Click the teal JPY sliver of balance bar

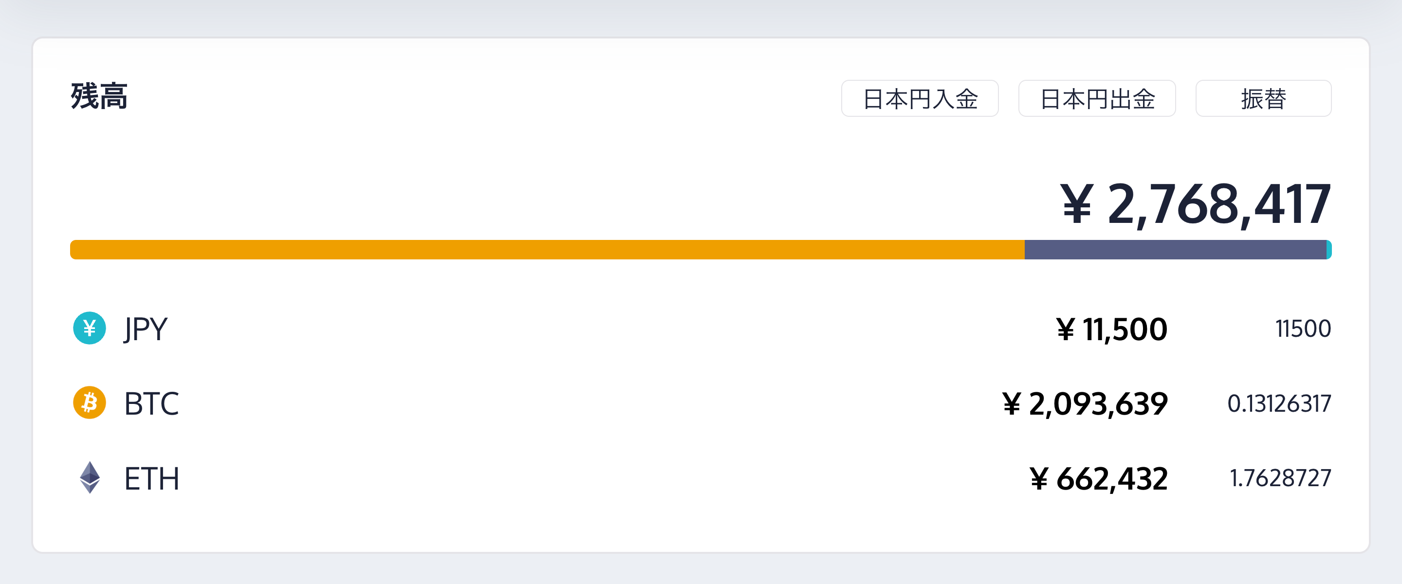pyautogui.click(x=1328, y=250)
